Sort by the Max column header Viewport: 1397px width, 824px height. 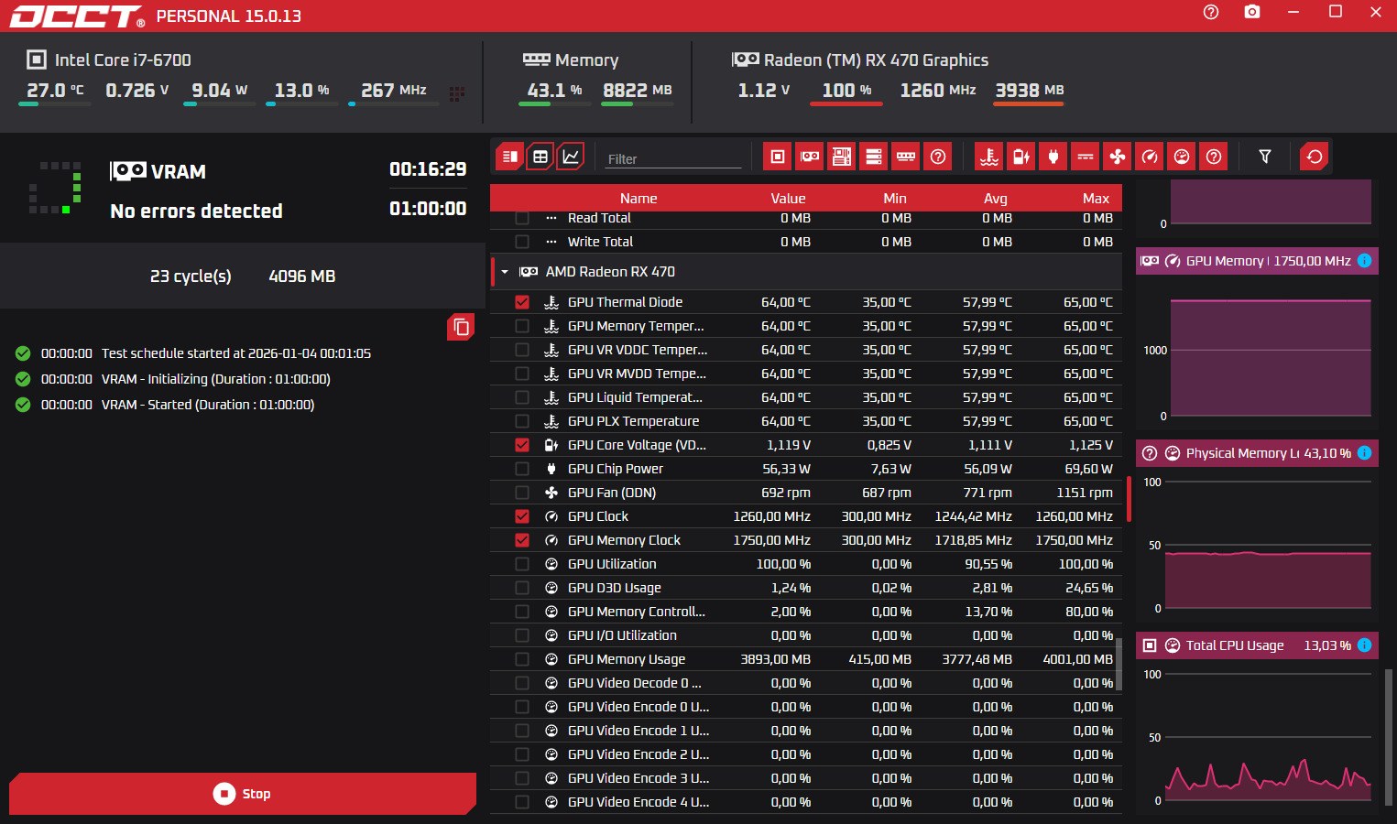point(1096,199)
